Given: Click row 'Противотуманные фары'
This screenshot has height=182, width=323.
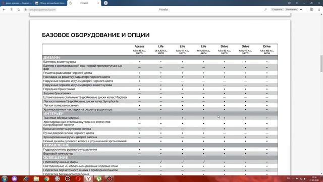Looking at the screenshot, I should click(160, 162).
